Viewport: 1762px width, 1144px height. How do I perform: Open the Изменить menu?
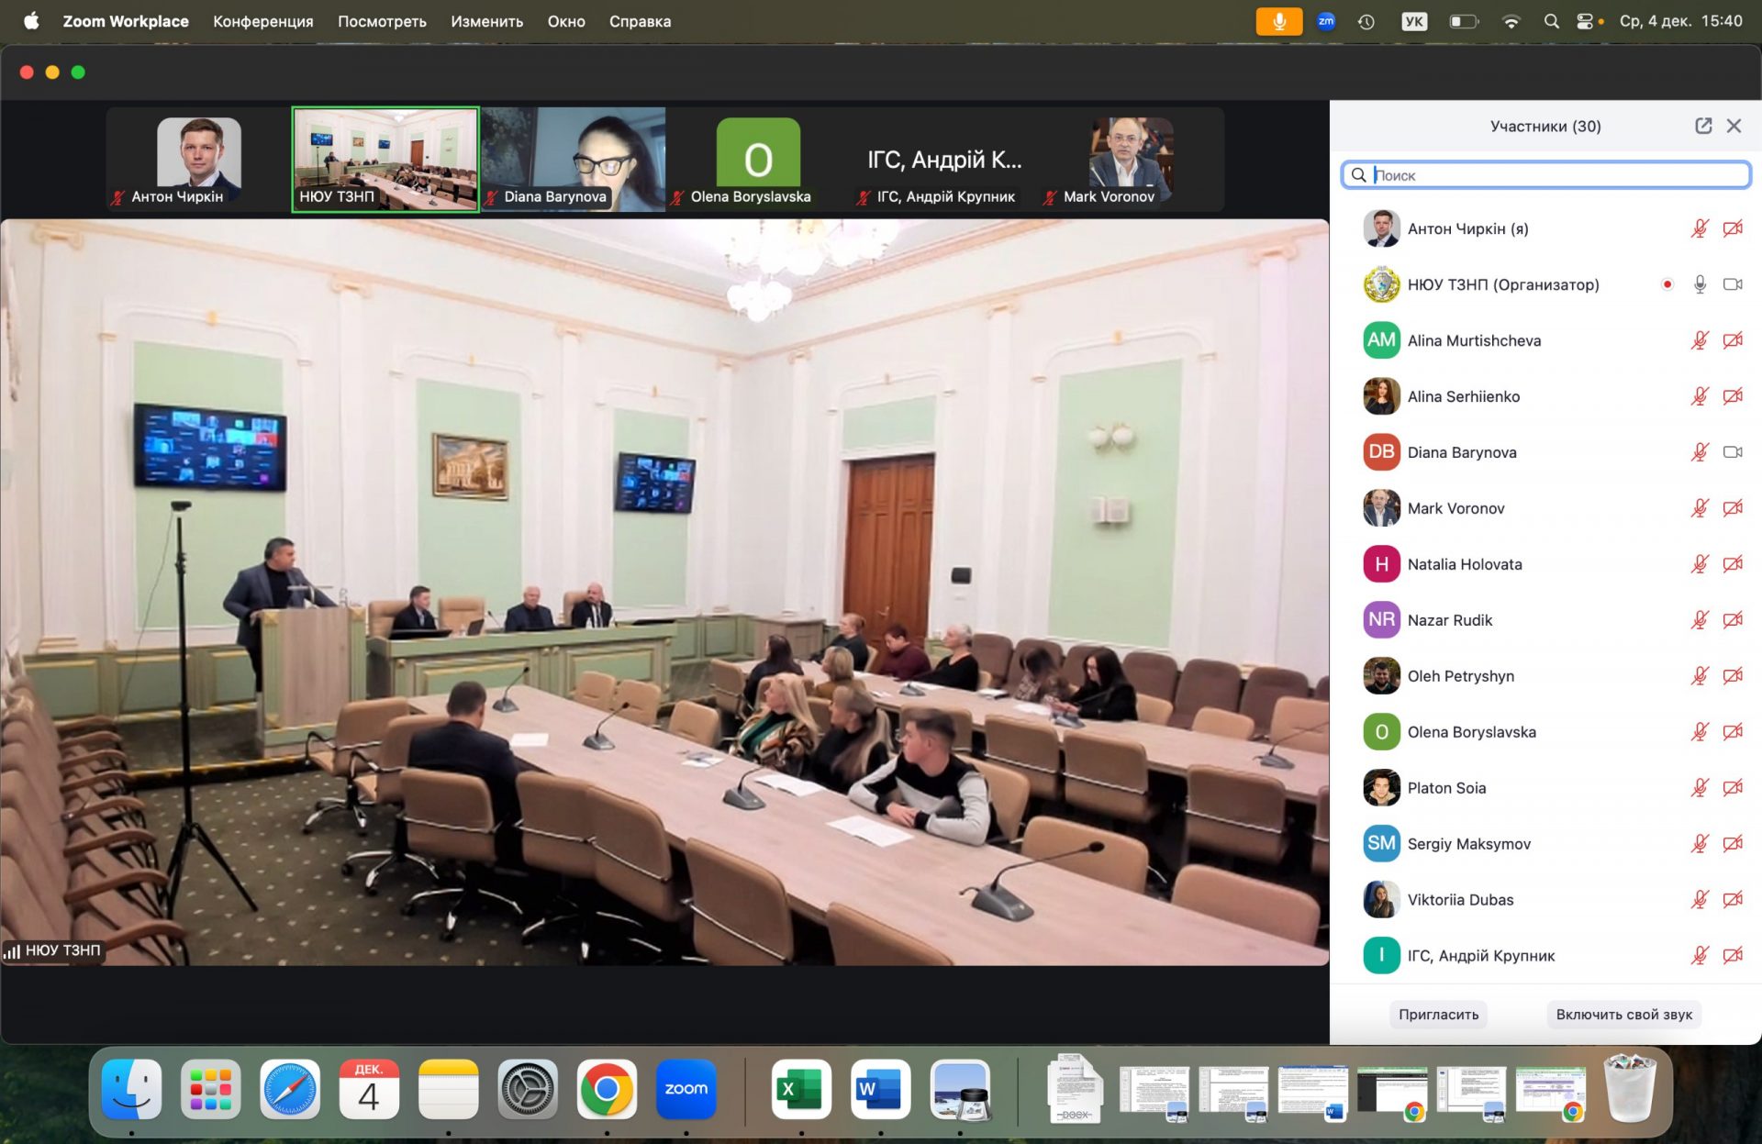[486, 21]
